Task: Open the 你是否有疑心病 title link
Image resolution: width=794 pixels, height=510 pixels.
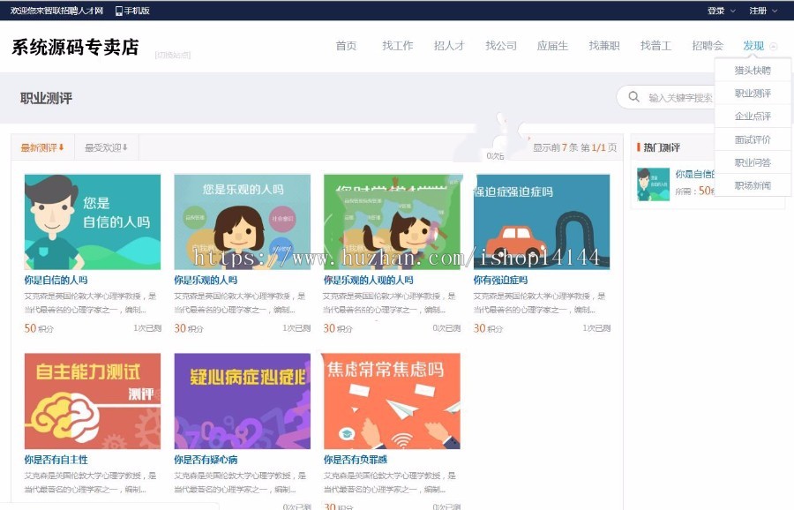Action: pyautogui.click(x=206, y=460)
